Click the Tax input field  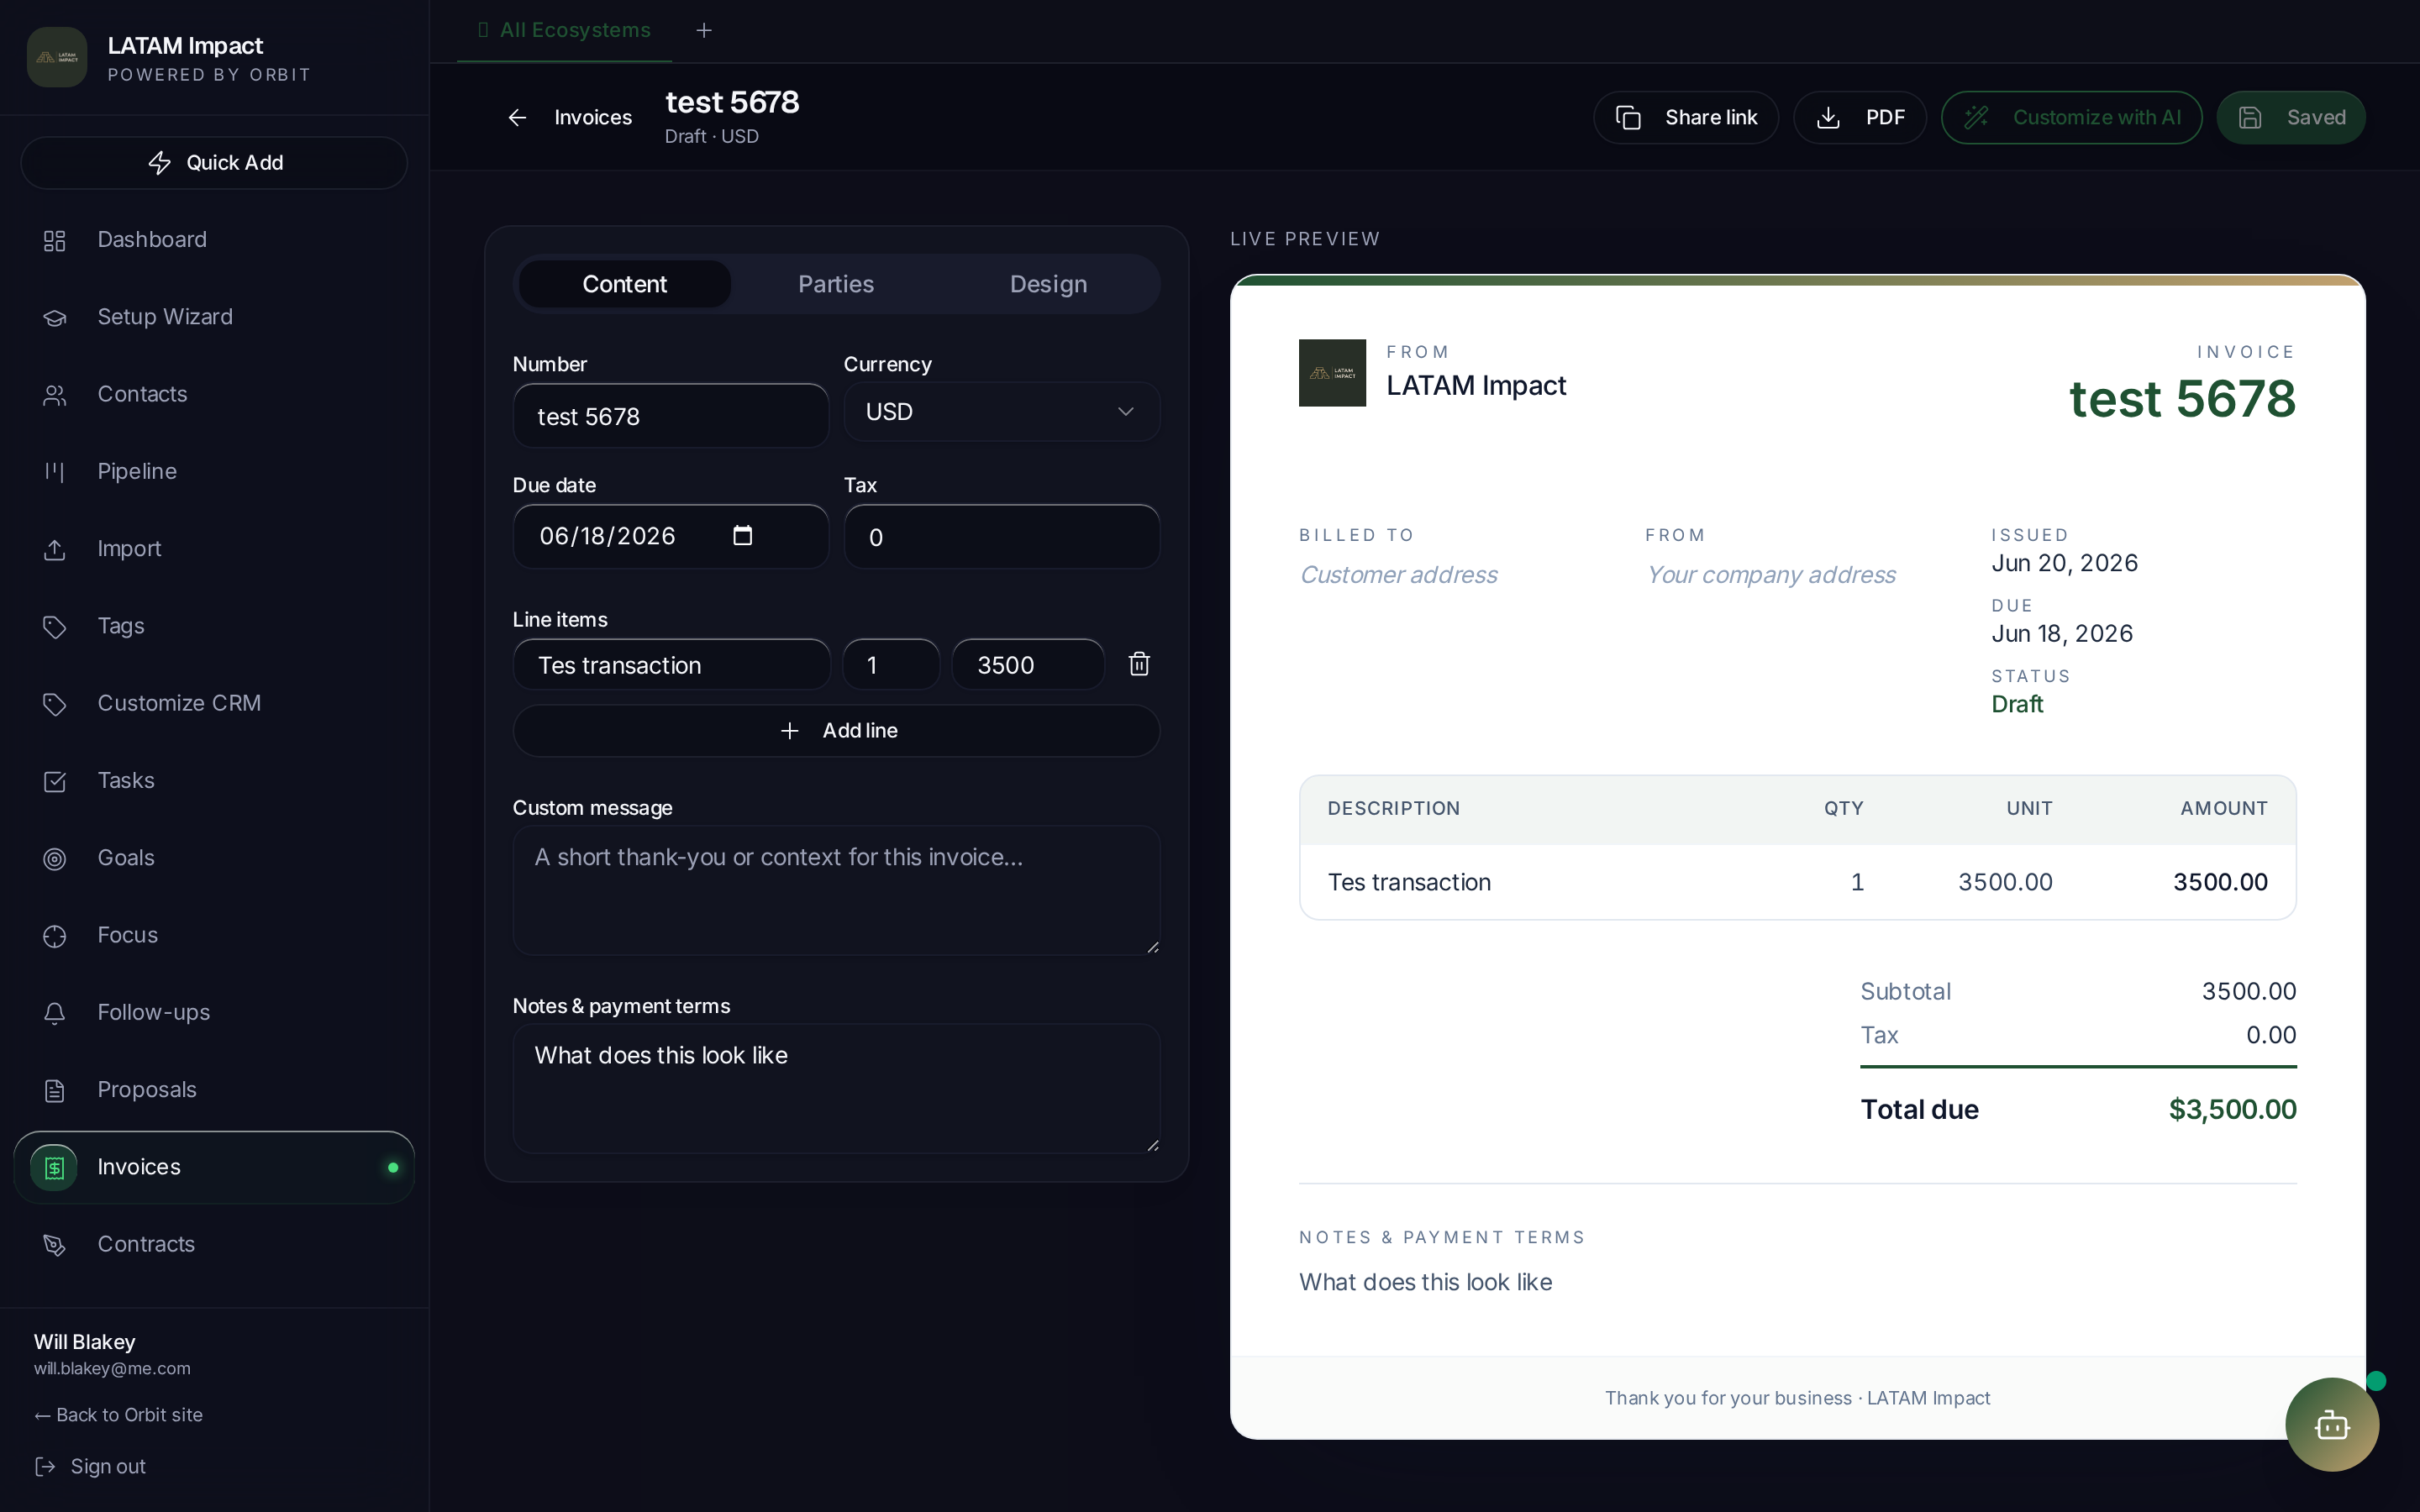click(1002, 537)
